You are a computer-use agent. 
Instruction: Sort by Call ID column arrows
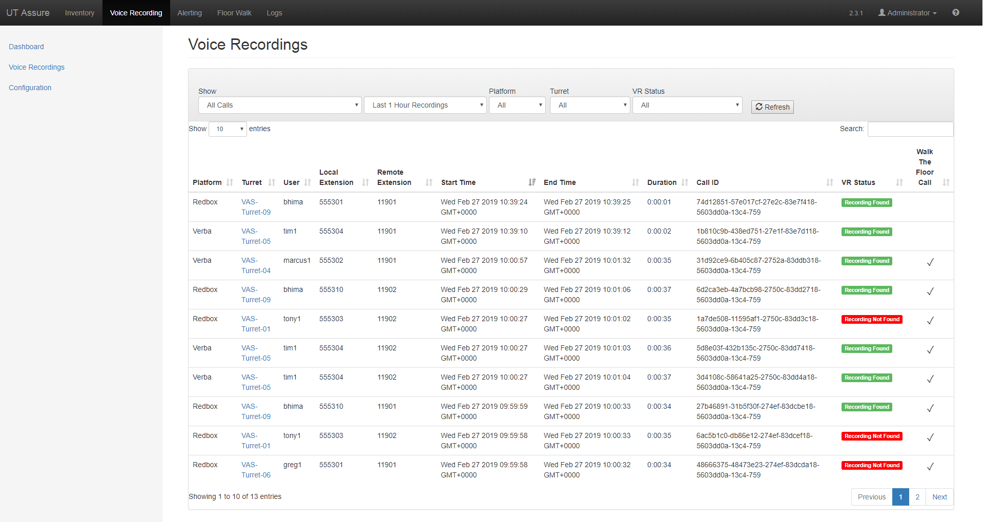pos(830,182)
